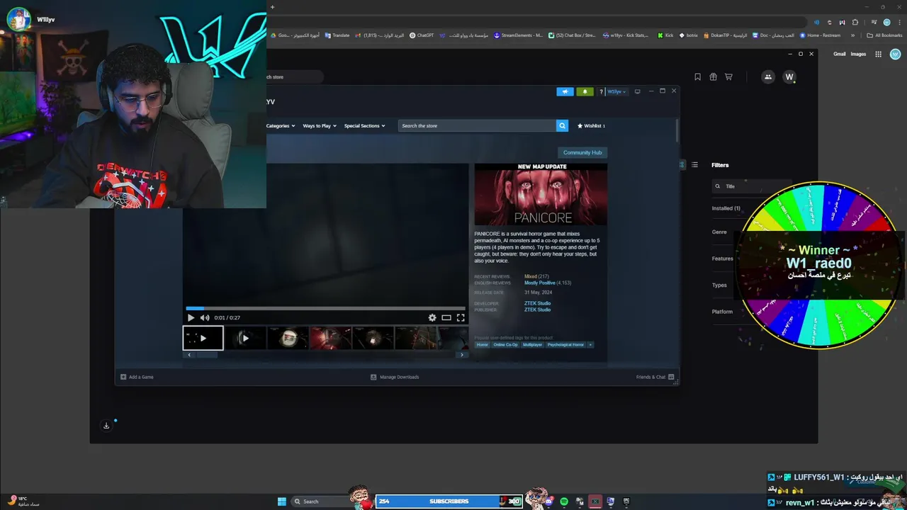
Task: Enter fullscreen on the trailer player
Action: point(461,317)
